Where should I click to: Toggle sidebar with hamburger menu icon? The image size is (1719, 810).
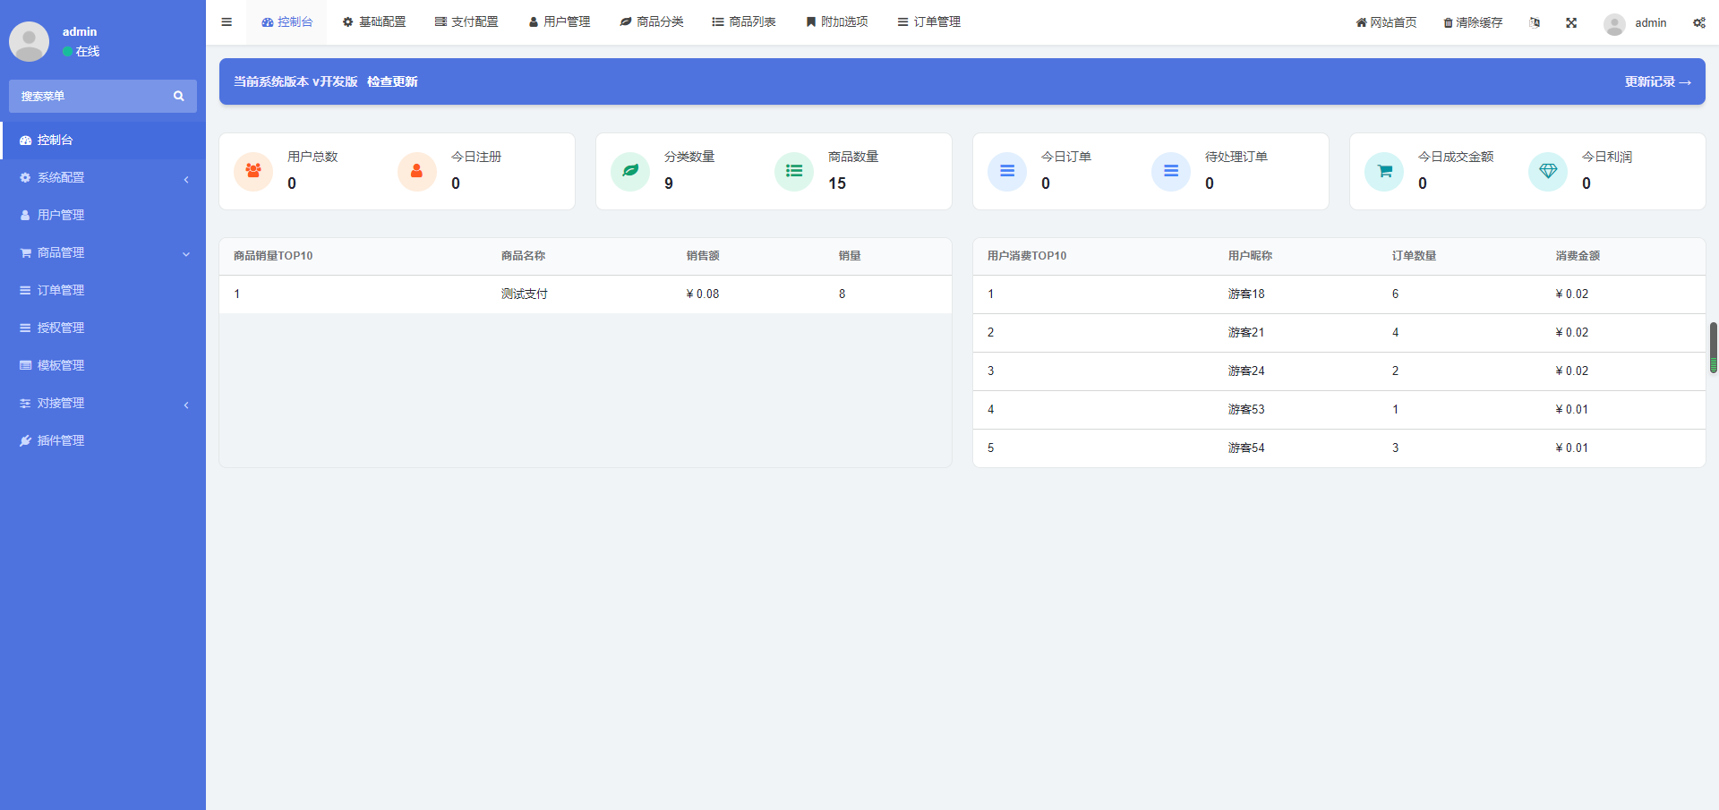(227, 22)
